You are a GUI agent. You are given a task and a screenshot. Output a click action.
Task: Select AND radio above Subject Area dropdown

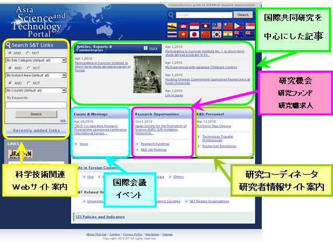[x=10, y=68]
